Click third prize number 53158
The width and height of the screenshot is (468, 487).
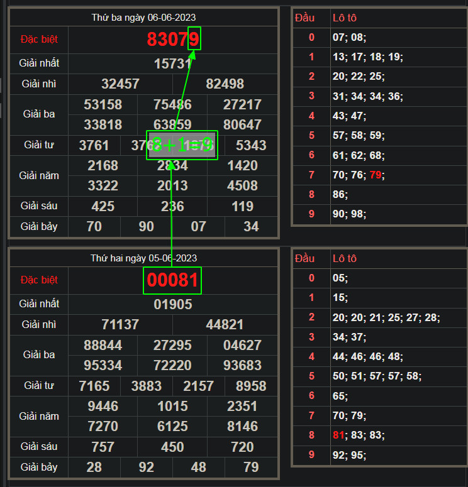click(103, 104)
